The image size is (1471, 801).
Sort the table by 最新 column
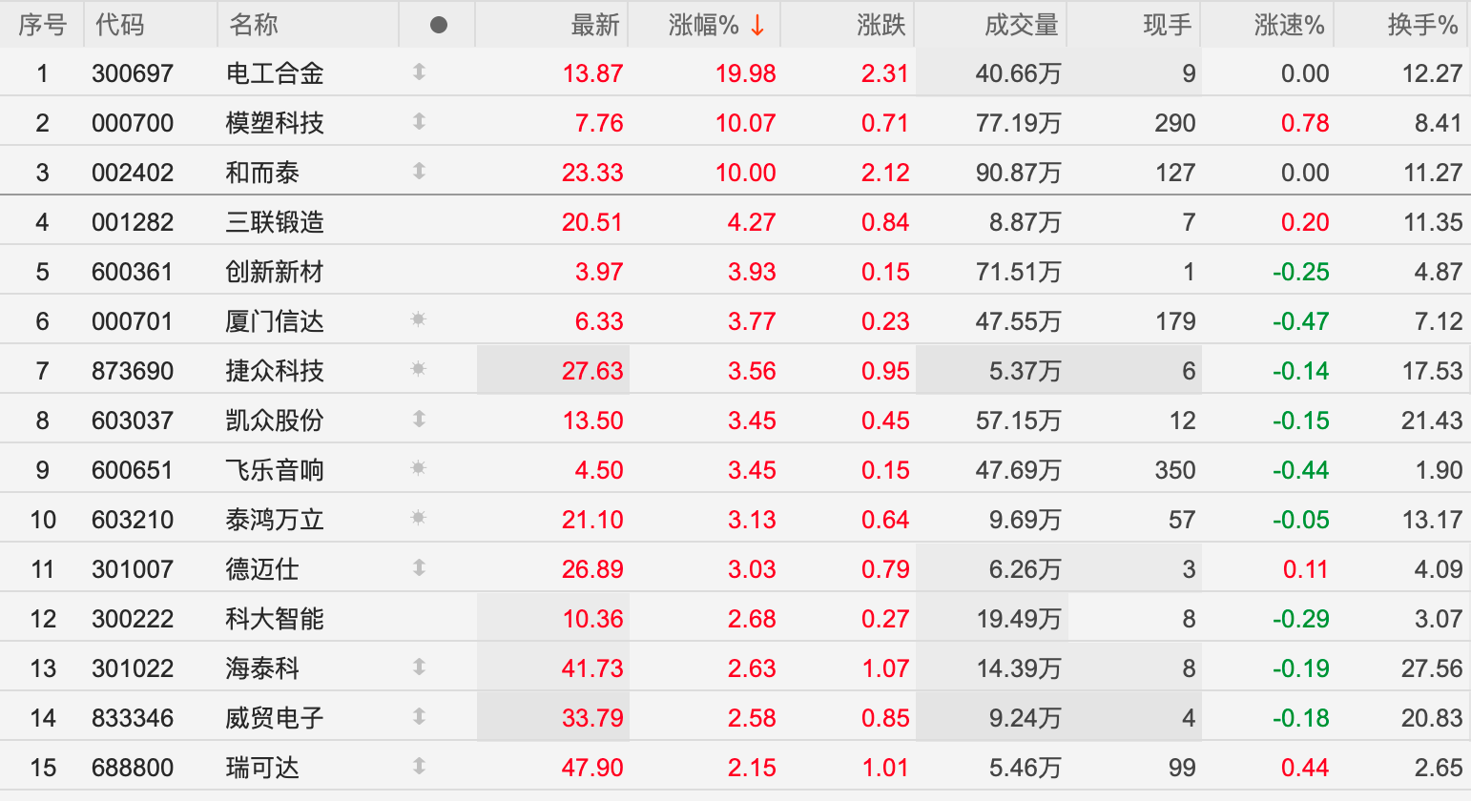(x=594, y=25)
